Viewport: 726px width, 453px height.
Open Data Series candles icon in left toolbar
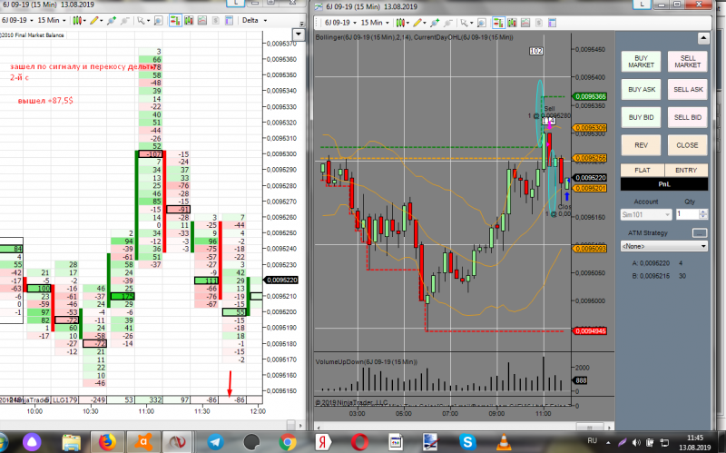click(189, 20)
